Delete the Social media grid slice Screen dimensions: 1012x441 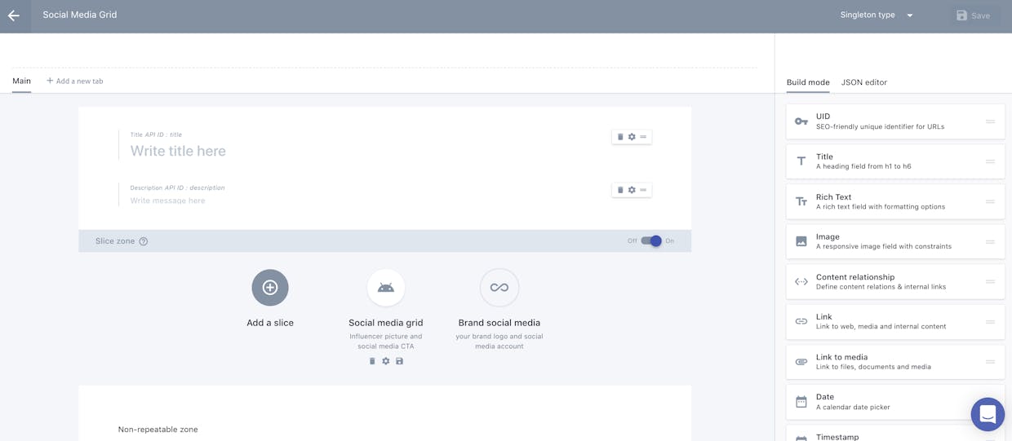point(372,361)
